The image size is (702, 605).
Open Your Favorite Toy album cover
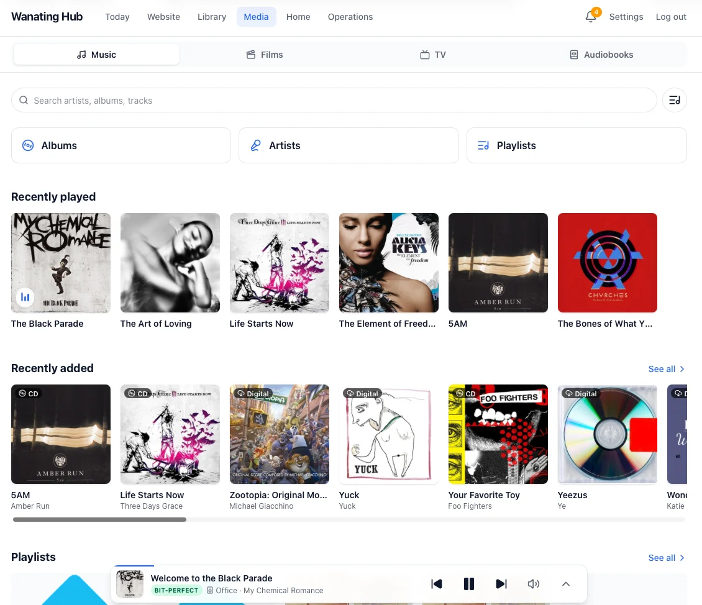click(498, 434)
